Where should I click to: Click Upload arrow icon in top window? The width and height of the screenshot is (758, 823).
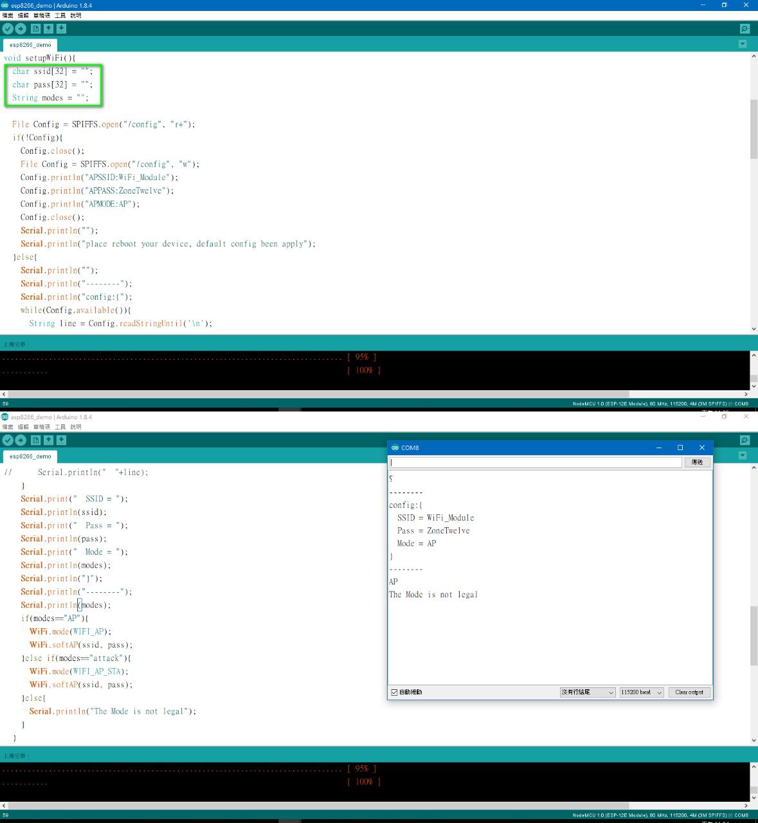click(21, 29)
